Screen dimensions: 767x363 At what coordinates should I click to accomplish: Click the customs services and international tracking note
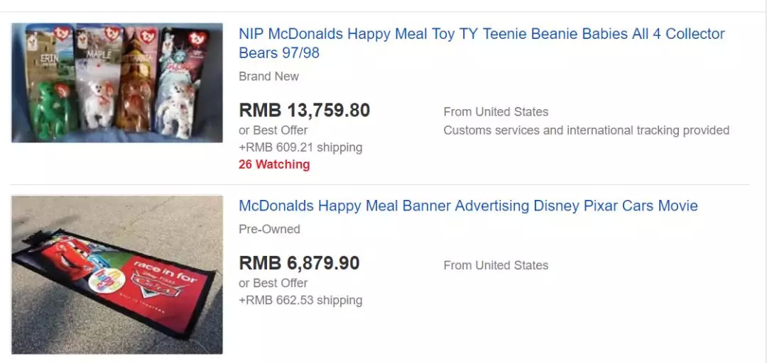[586, 130]
